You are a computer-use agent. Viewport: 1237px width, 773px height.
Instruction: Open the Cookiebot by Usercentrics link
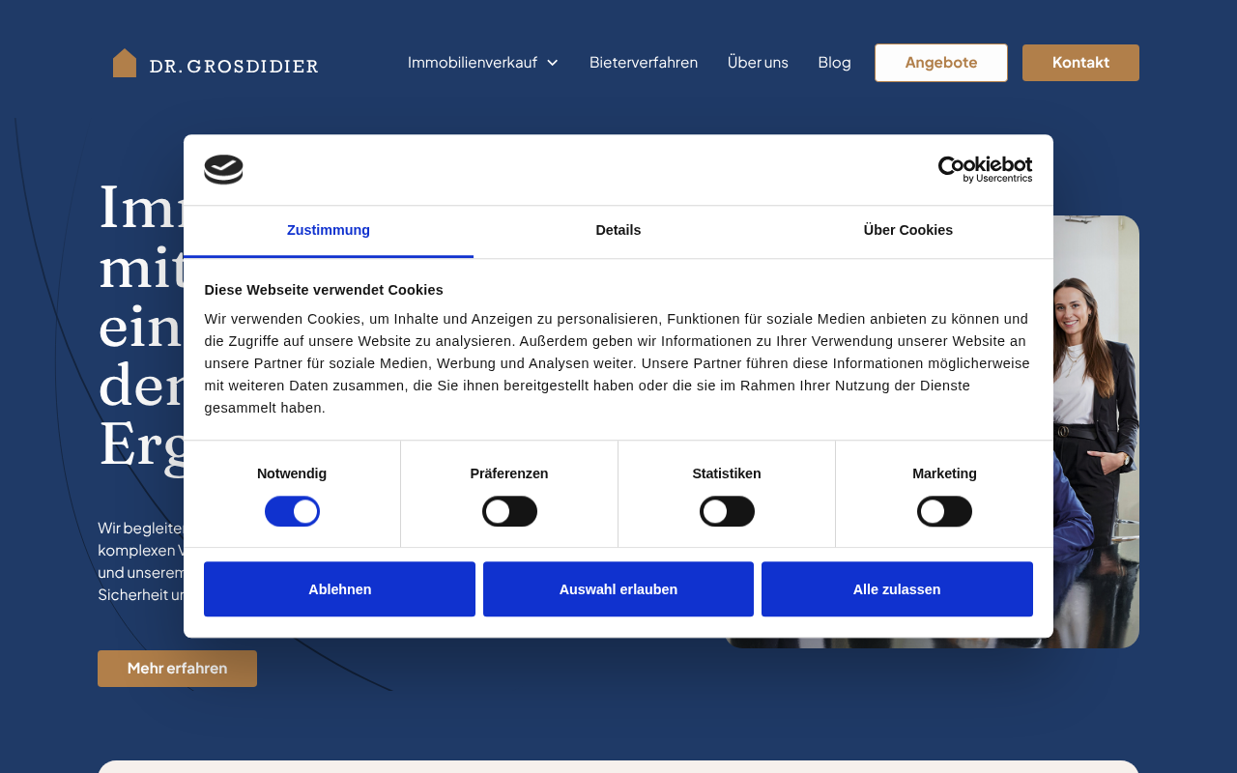(x=985, y=170)
